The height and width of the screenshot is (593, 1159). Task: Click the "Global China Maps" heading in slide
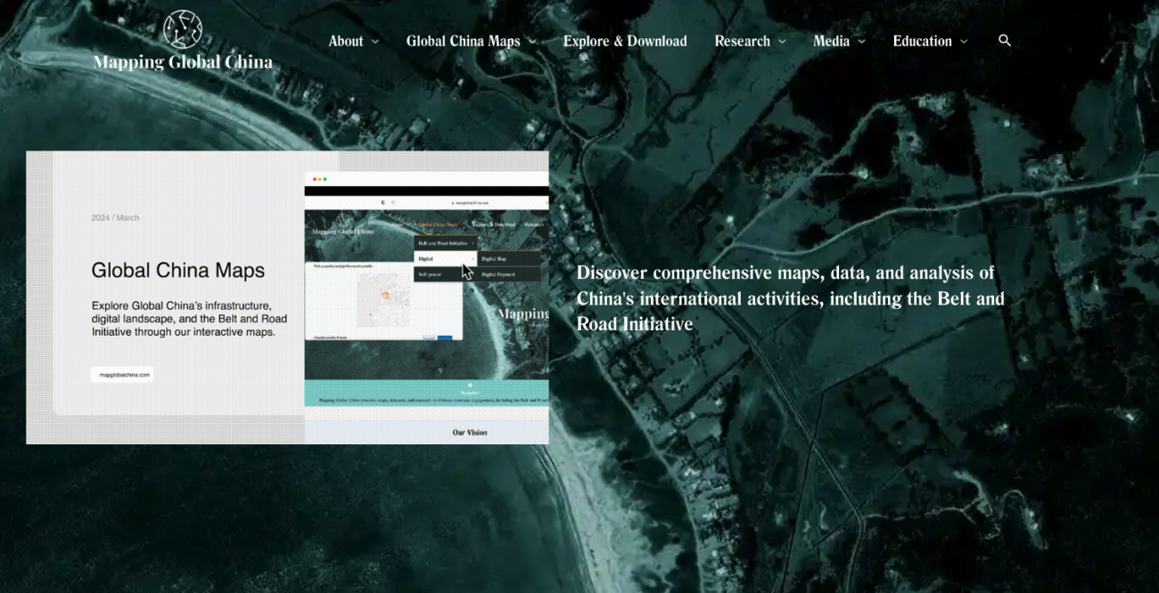[178, 271]
